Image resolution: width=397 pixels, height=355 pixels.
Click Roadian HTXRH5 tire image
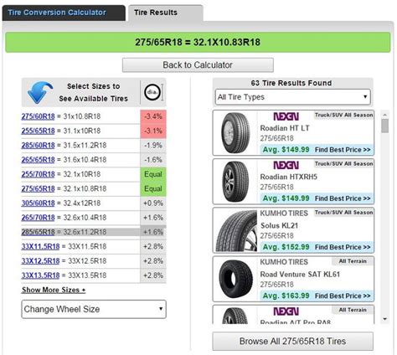point(235,182)
